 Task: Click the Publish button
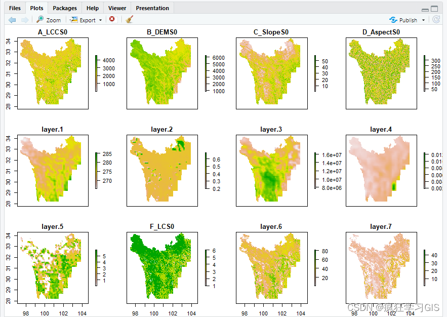pos(403,20)
